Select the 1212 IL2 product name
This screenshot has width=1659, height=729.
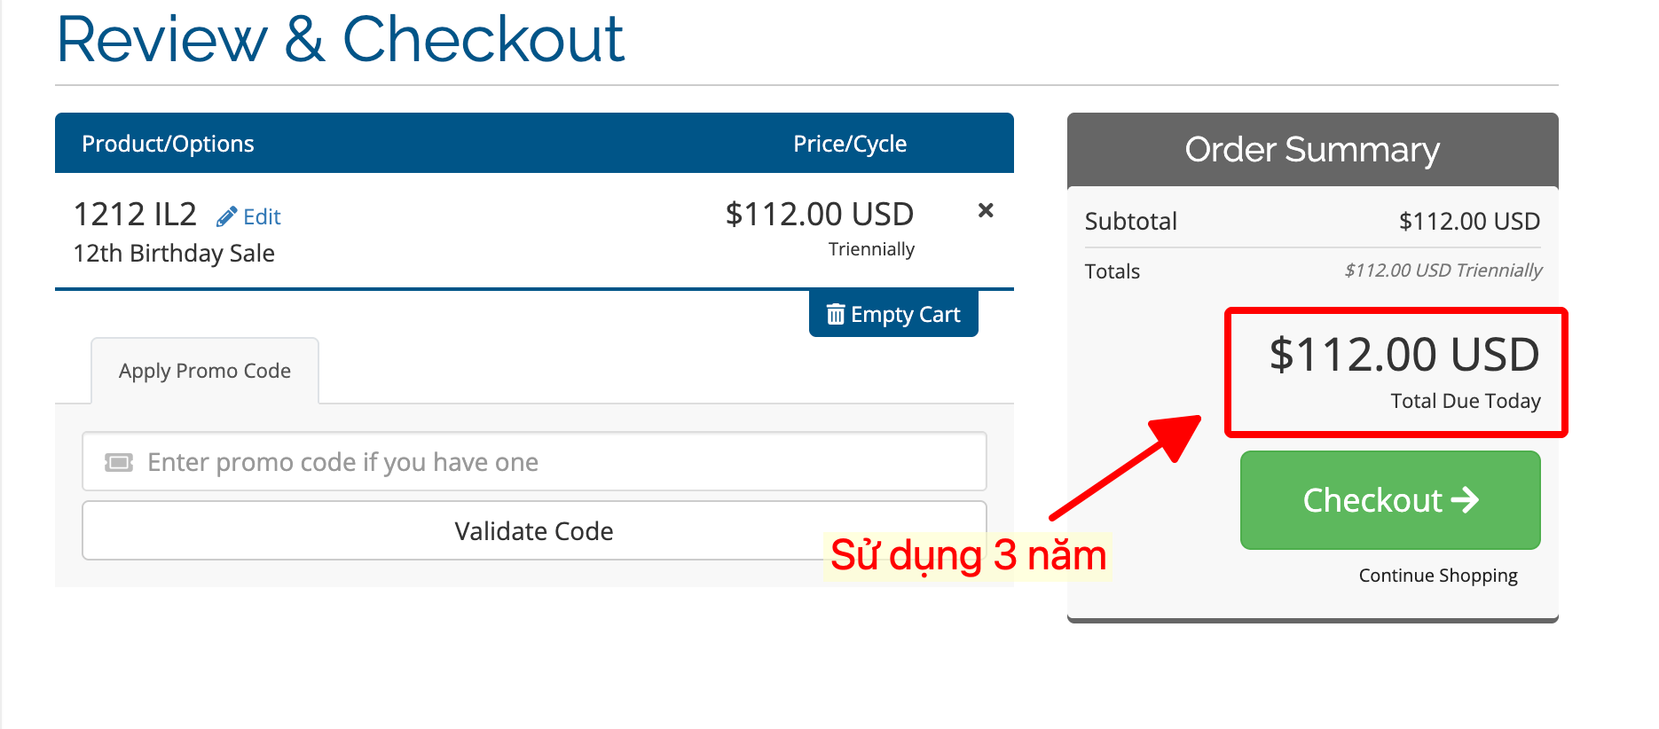[135, 215]
